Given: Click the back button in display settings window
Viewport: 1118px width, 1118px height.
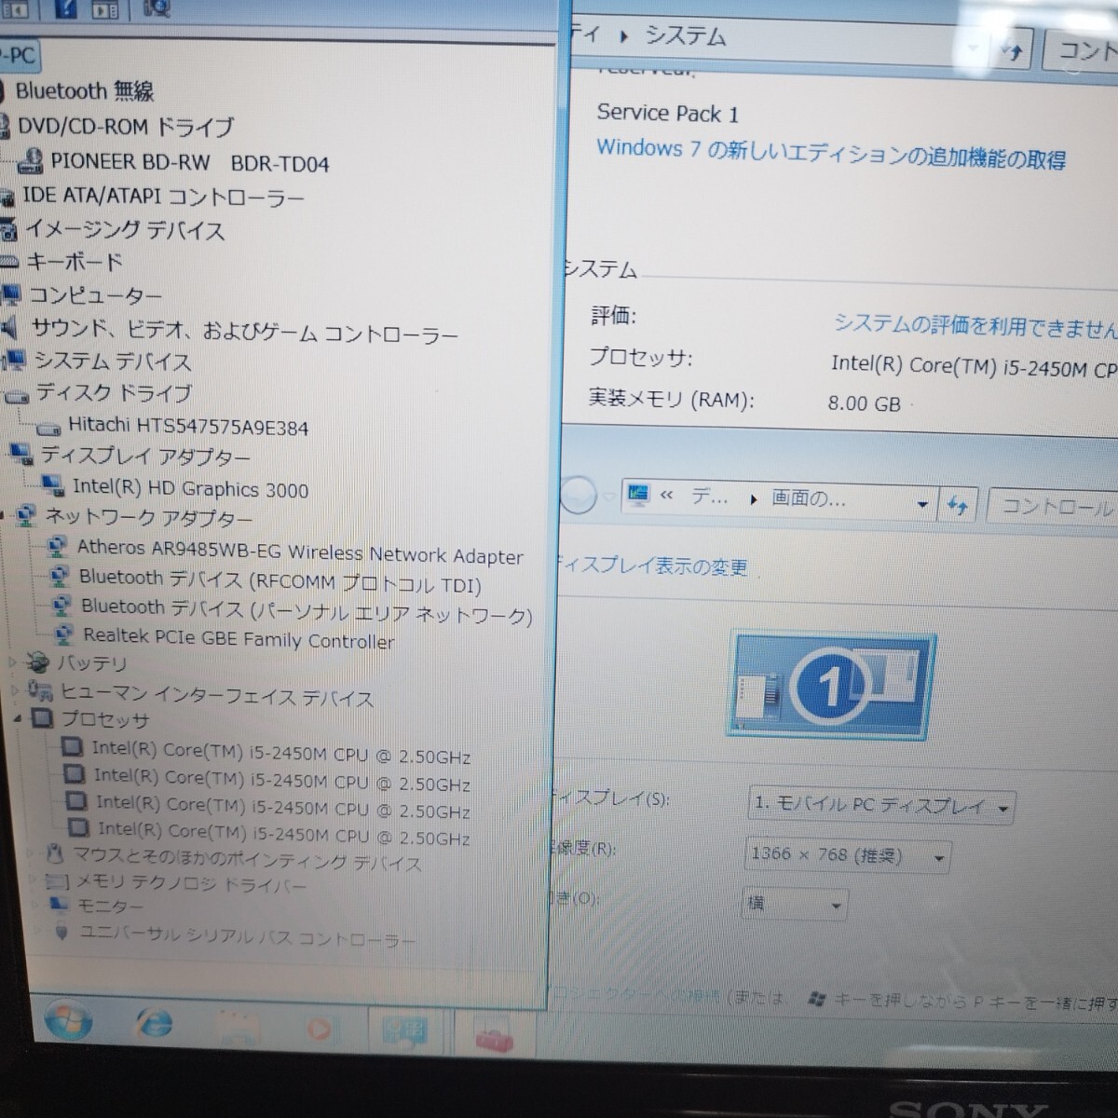Looking at the screenshot, I should (x=578, y=494).
